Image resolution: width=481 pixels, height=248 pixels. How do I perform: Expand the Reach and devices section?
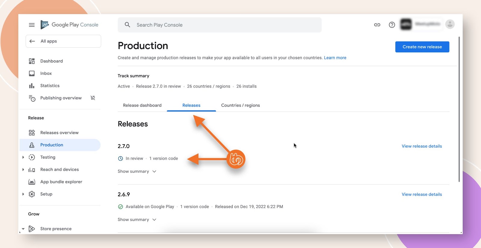(23, 170)
